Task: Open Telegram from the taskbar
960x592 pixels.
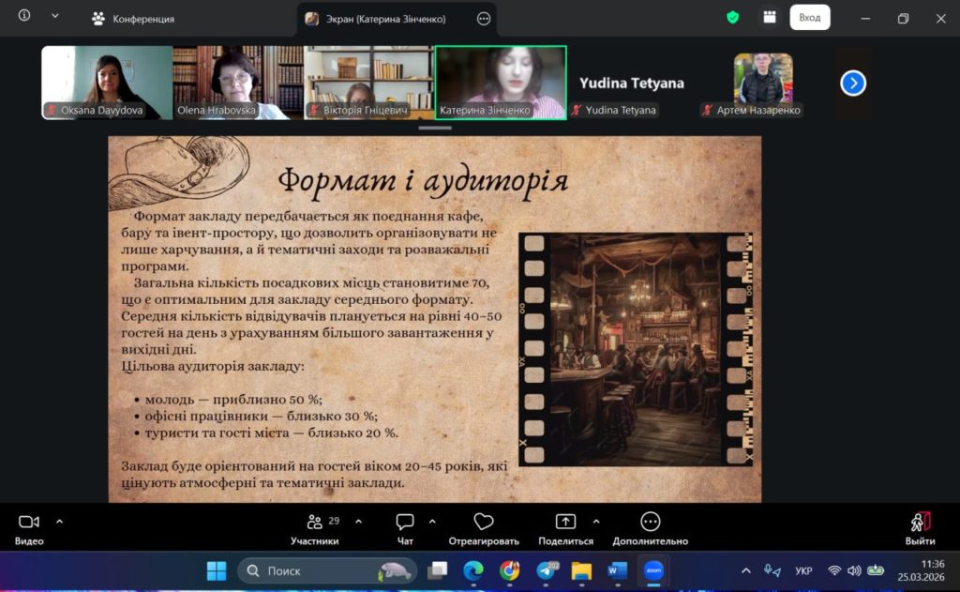Action: tap(546, 570)
